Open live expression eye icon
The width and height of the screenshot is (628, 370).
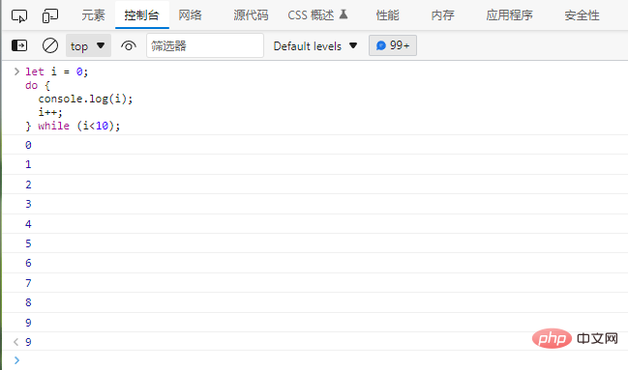point(128,46)
